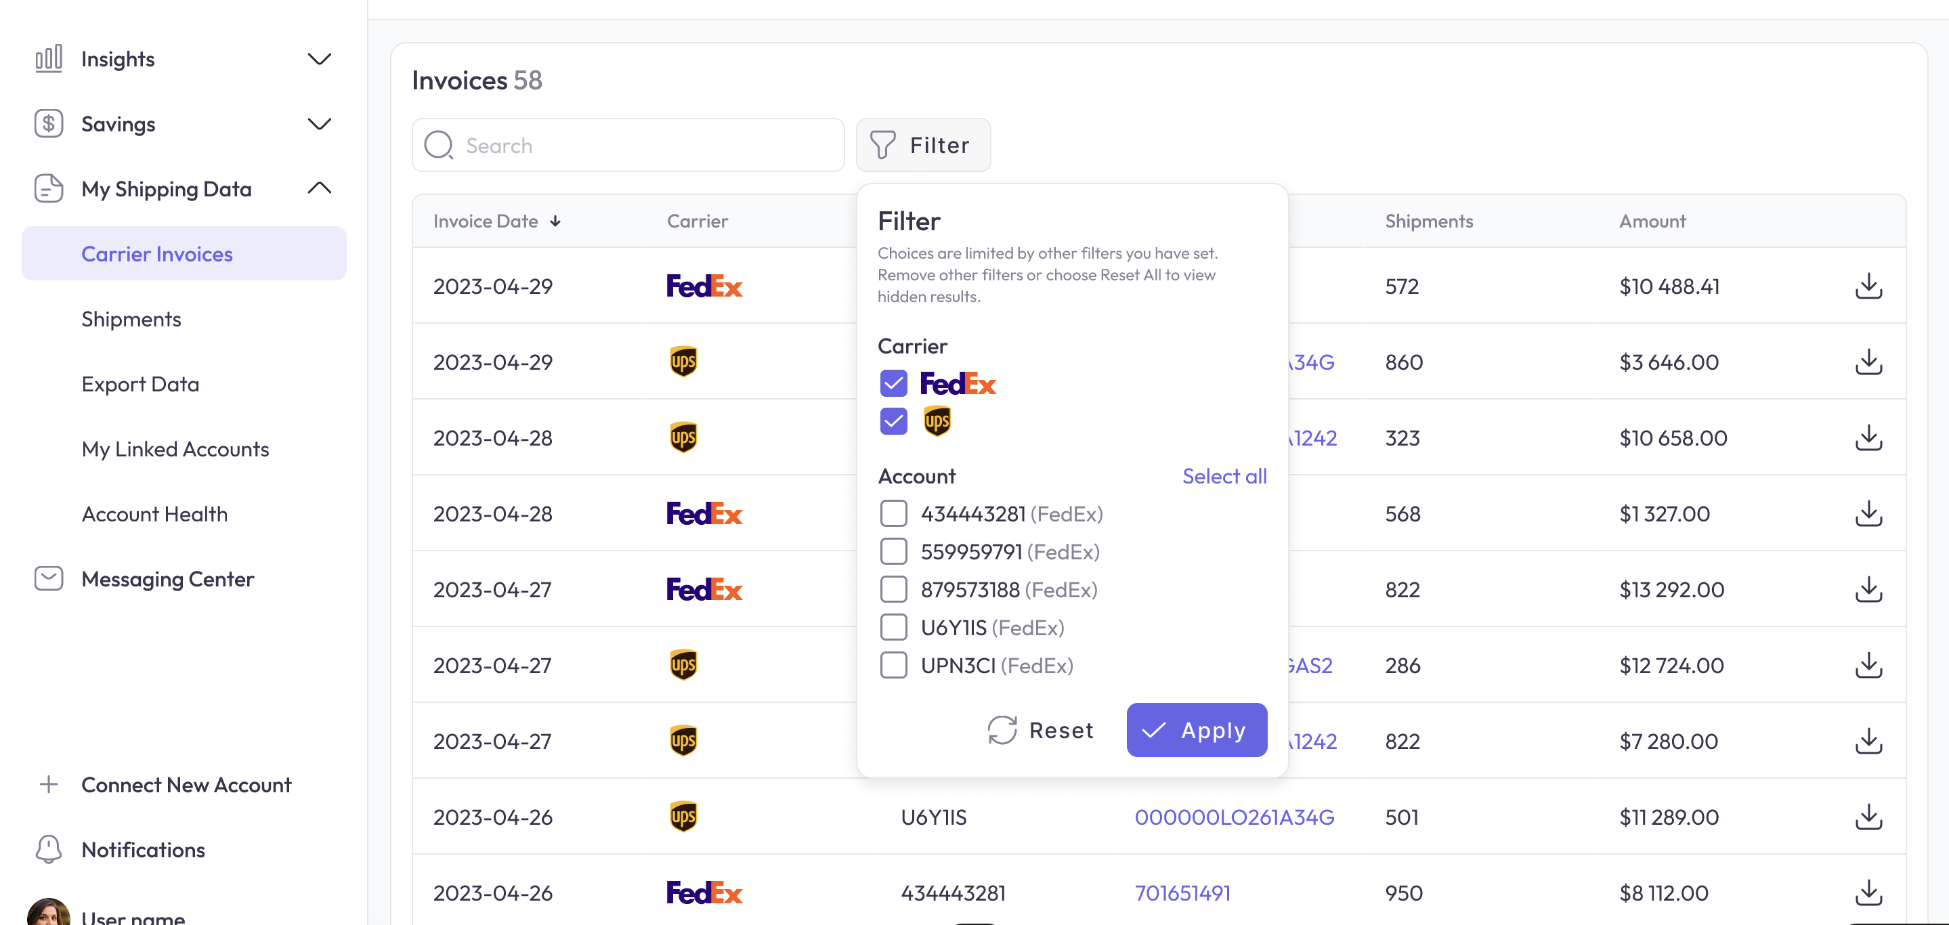Go to Account Health

[x=154, y=515]
